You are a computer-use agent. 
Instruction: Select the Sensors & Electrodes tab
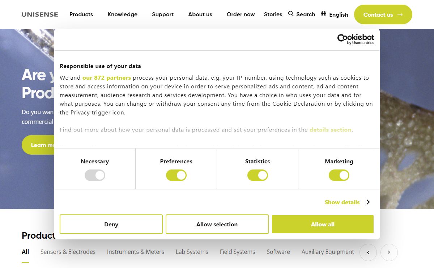68,252
